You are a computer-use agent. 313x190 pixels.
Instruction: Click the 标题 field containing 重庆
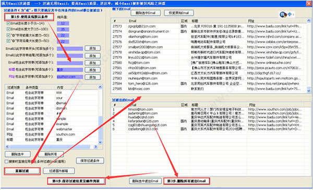tap(70, 70)
